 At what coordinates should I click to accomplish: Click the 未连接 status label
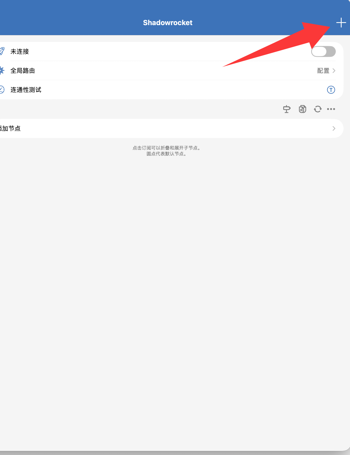click(x=20, y=51)
